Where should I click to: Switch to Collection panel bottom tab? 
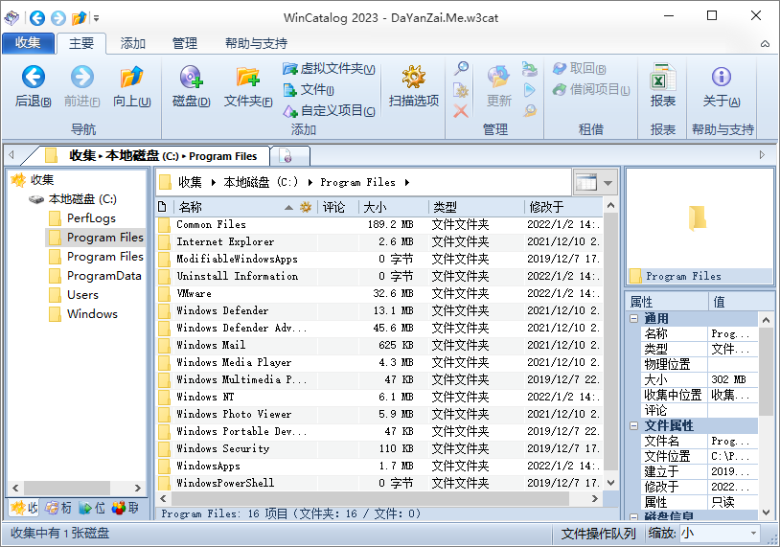(25, 508)
